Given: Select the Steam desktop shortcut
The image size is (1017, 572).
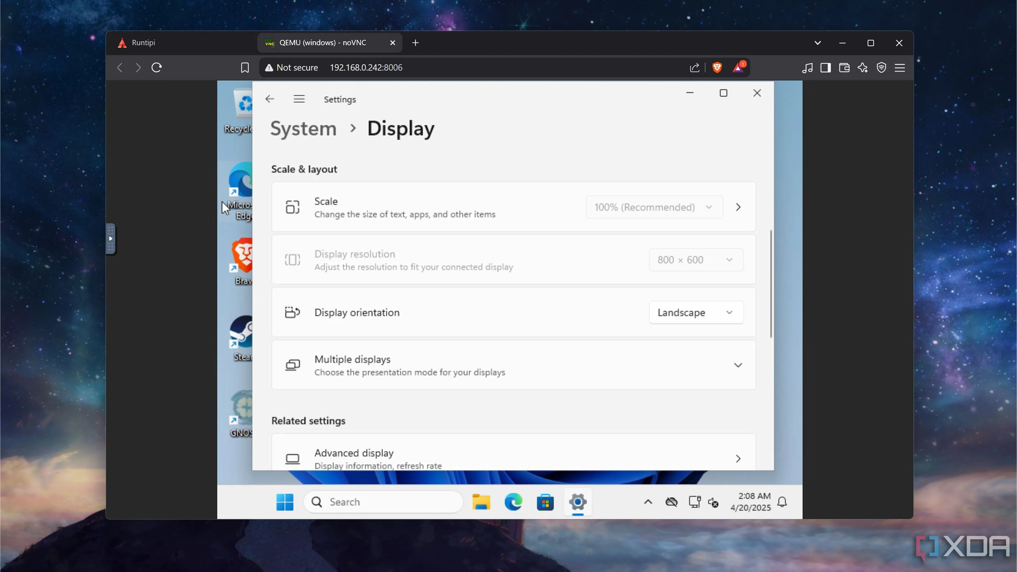Looking at the screenshot, I should click(x=241, y=339).
